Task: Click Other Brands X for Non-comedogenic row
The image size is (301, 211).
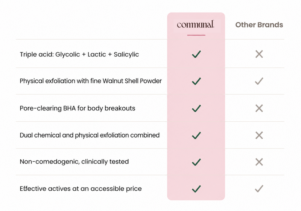Action: coord(259,162)
